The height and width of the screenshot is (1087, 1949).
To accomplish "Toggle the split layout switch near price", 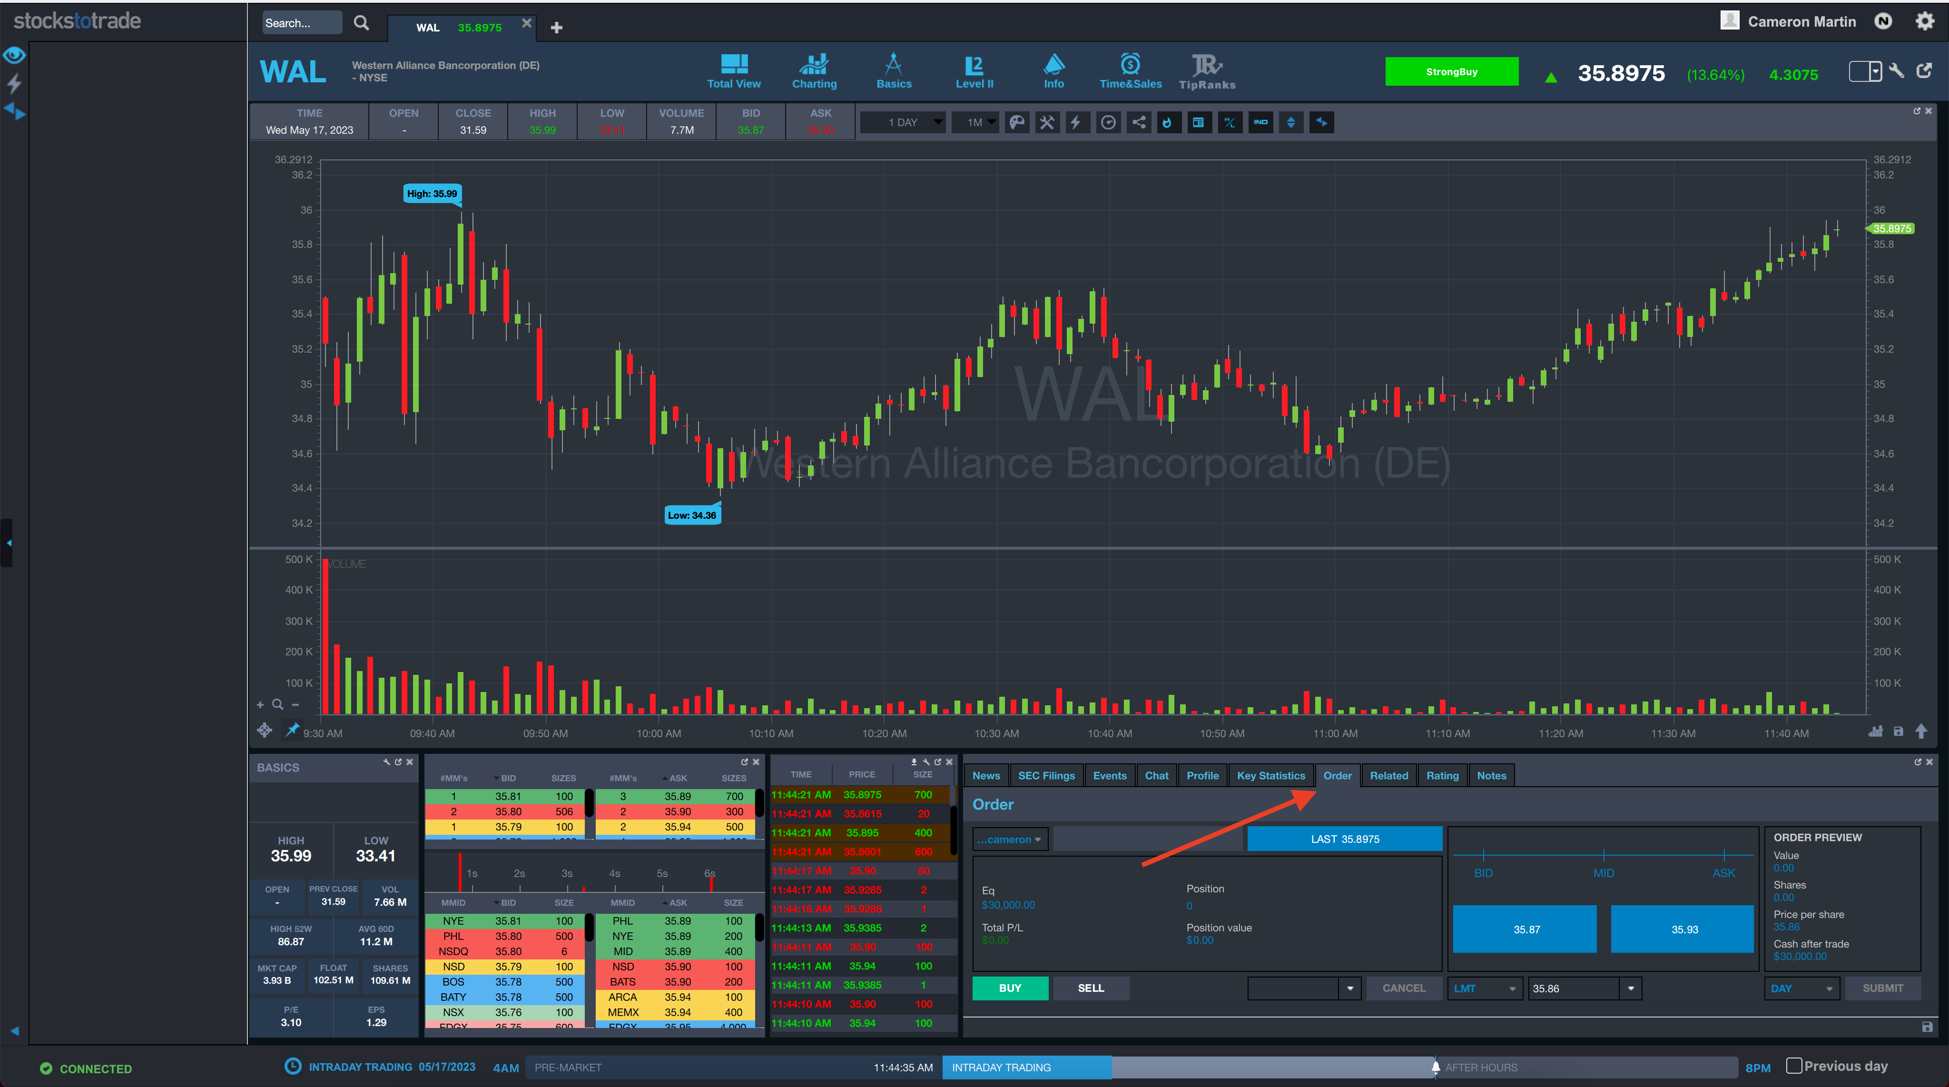I will (x=1865, y=72).
